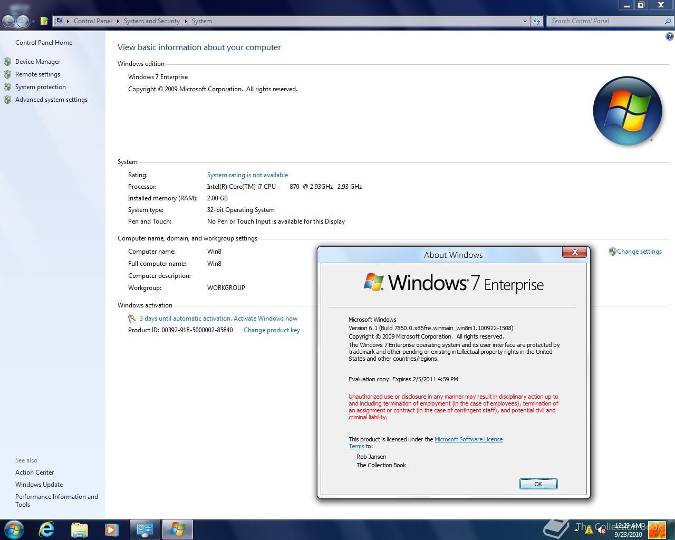This screenshot has height=540, width=675.
Task: Open Performance Information and Tools
Action: 56,500
